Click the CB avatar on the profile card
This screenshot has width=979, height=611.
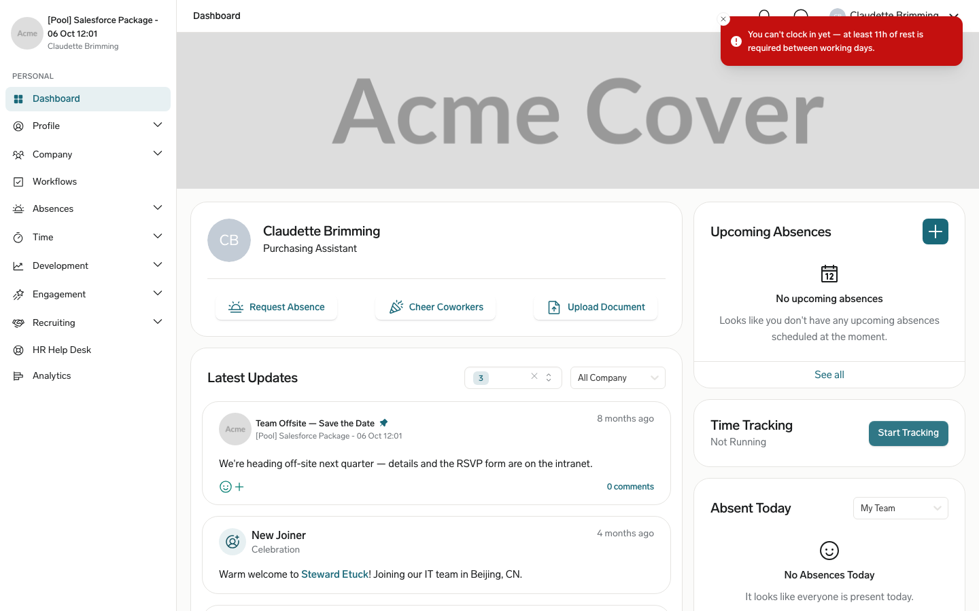229,240
